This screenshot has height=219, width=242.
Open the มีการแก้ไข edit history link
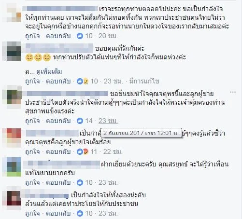point(144,82)
